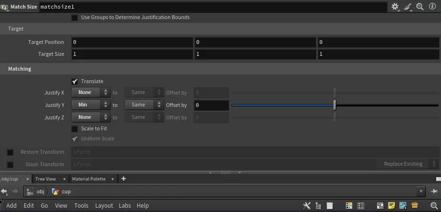Screen dimensions: 441x212
Task: Uncheck the Translate checkbox
Action: point(74,82)
